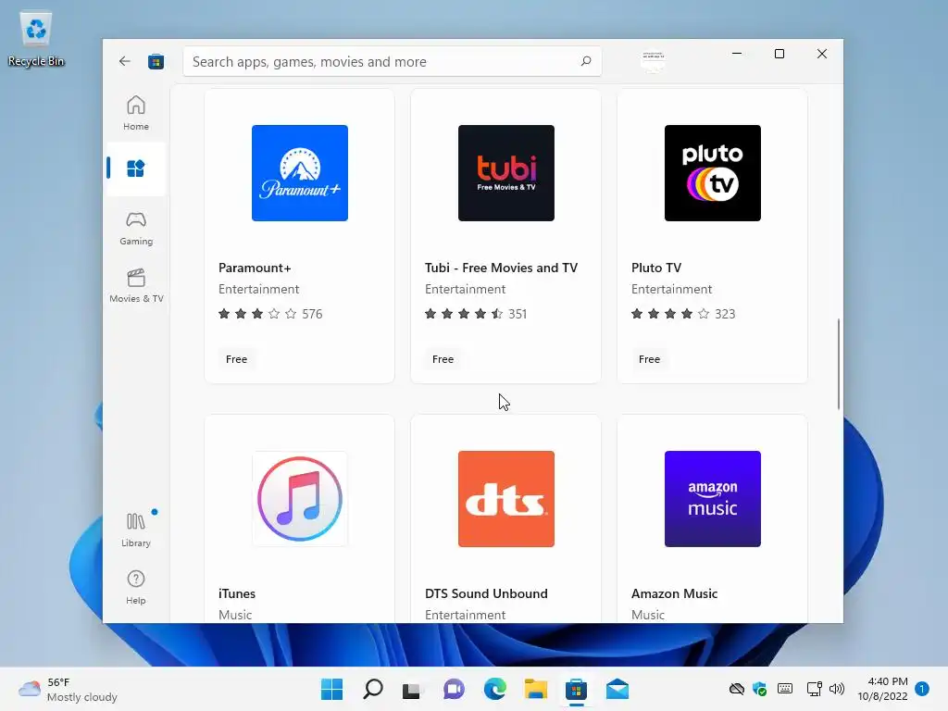
Task: Open the clock and date 4:40 PM
Action: click(882, 689)
